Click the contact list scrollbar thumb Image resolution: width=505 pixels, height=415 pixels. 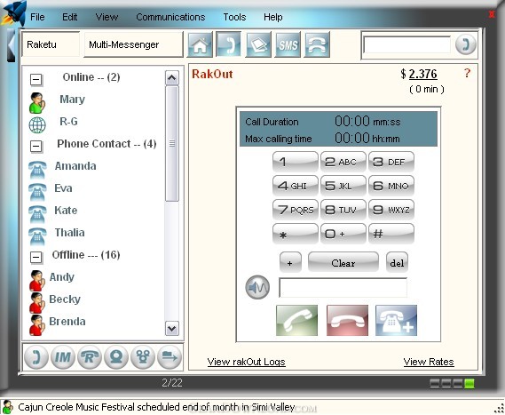[x=171, y=143]
